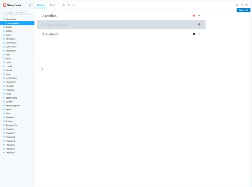
Task: Open the Table component in sidebar
Action: [8, 110]
